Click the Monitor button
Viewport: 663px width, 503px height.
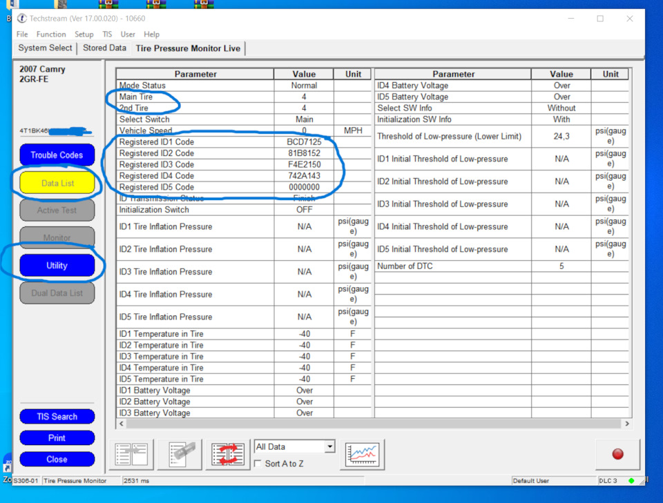57,237
